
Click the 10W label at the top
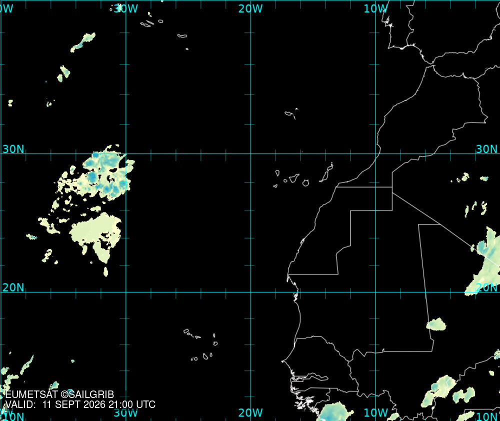coord(375,8)
